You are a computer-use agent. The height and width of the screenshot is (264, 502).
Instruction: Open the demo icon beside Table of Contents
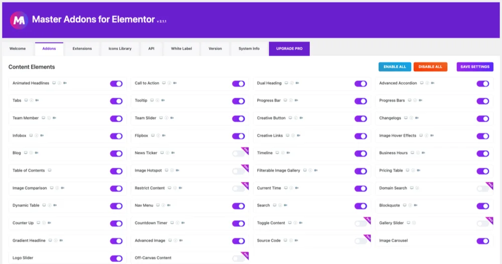point(50,170)
